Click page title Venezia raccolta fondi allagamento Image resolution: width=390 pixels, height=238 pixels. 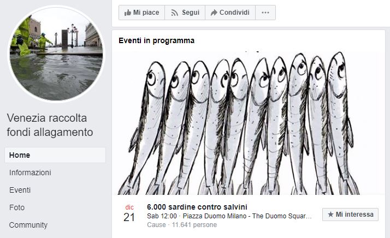50,125
